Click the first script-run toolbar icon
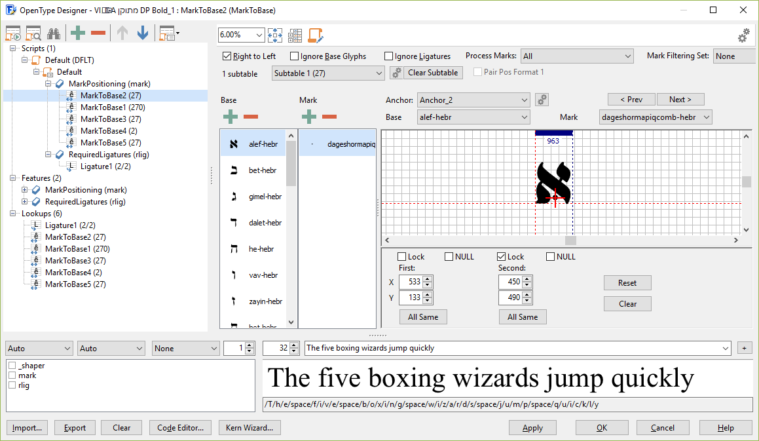Viewport: 759px width, 441px height. click(x=13, y=33)
